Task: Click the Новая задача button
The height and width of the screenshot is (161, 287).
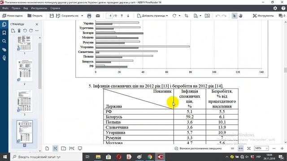Action: (x=12, y=16)
